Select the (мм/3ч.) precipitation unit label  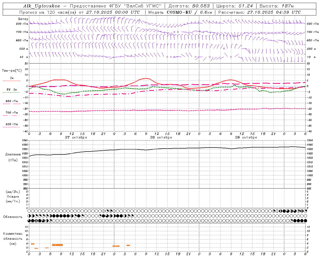(x=13, y=192)
